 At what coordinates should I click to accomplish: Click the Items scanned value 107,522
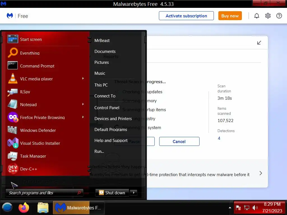point(225,120)
